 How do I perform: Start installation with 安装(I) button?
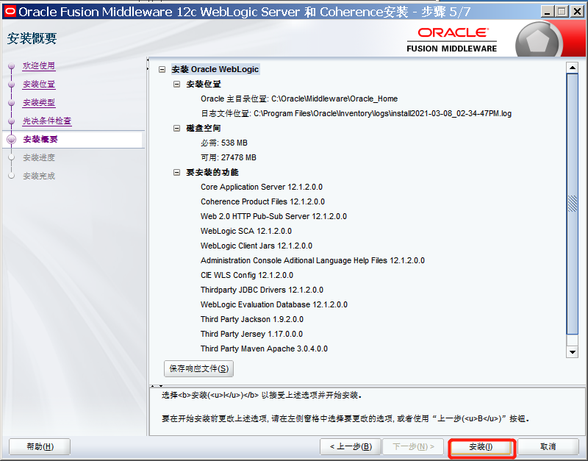click(481, 447)
